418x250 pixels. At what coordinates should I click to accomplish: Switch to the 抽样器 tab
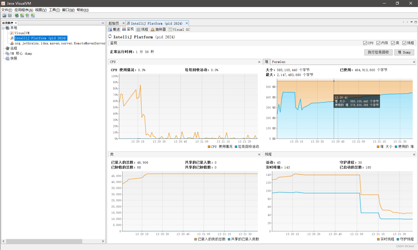tap(158, 29)
